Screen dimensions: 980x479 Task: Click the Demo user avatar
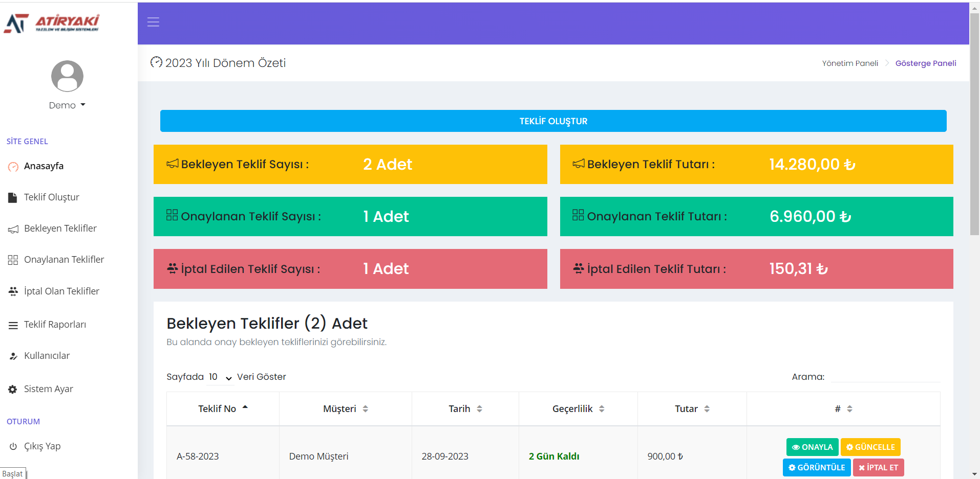click(67, 76)
